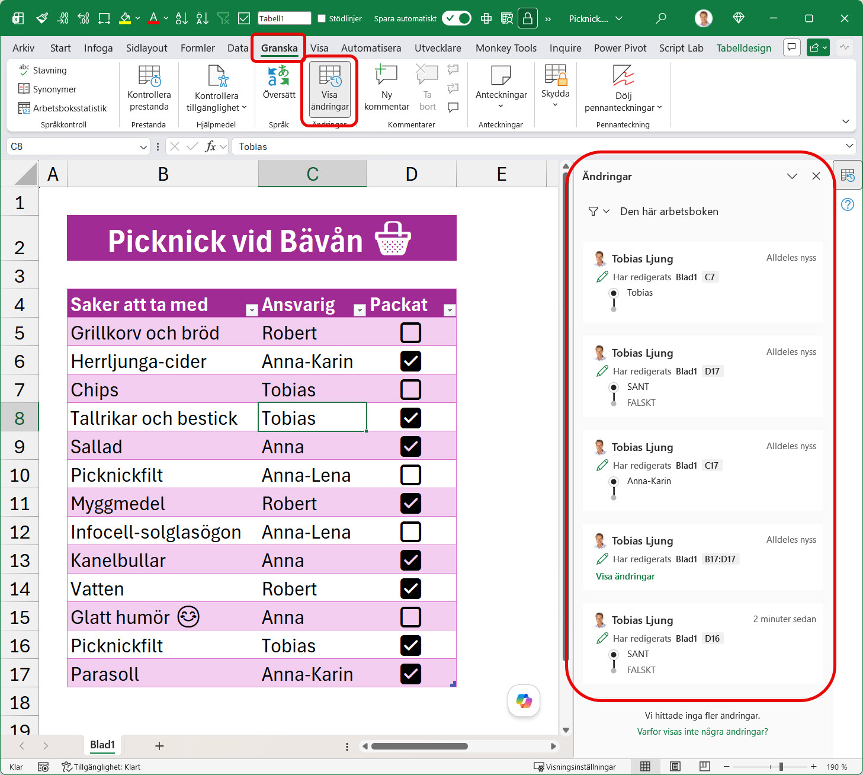Image resolution: width=863 pixels, height=775 pixels.
Task: Click the red font color A button
Action: click(153, 18)
